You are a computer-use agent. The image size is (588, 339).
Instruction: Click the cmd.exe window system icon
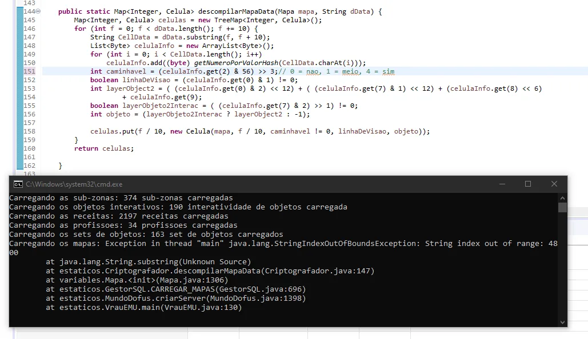pos(18,184)
